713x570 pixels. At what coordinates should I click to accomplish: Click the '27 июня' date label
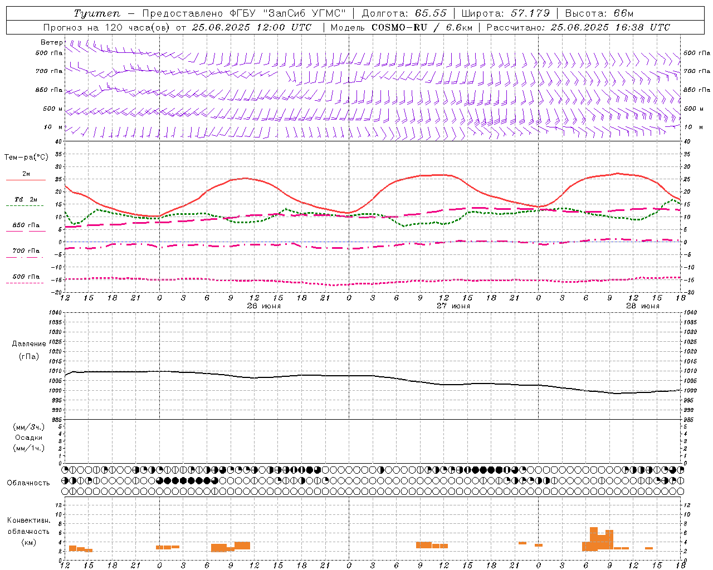point(453,306)
